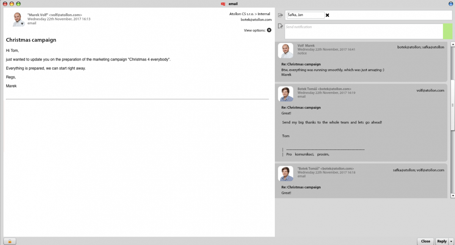This screenshot has width=455, height=245.
Task: Click the green send notification bar
Action: pos(447,31)
